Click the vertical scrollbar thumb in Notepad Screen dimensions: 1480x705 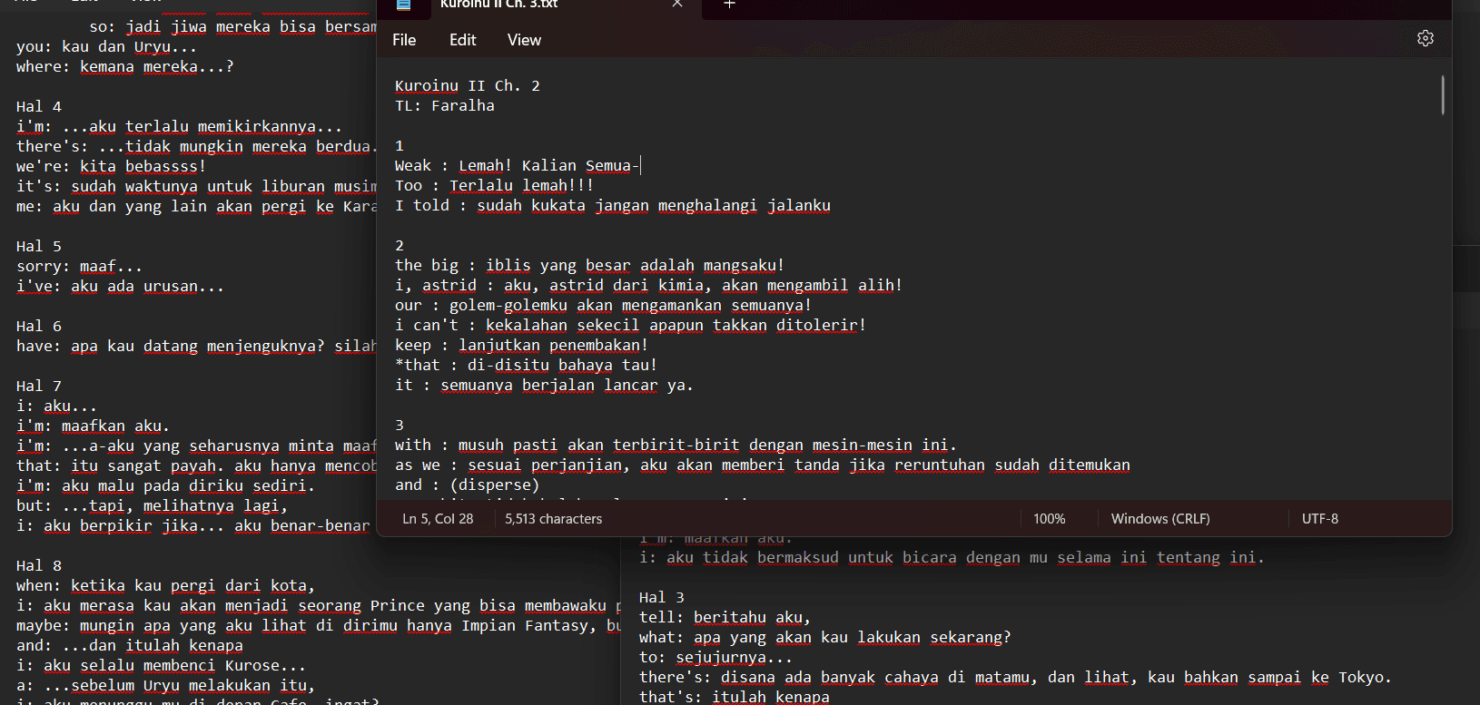coord(1442,95)
